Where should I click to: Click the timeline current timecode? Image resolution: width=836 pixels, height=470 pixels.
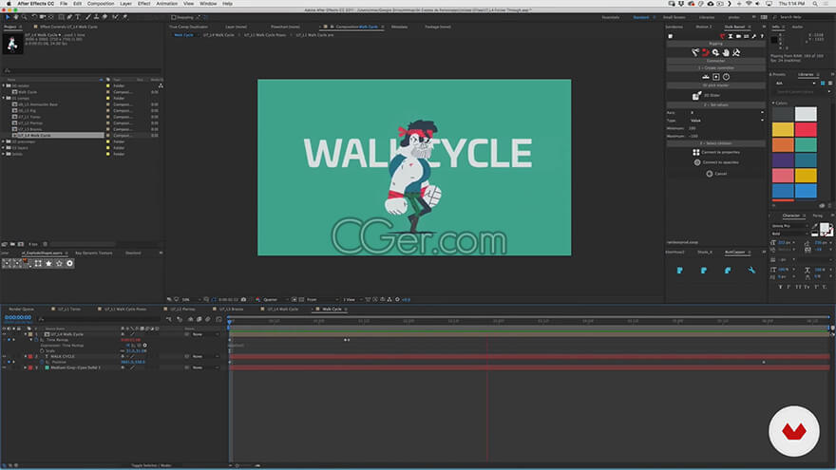tap(18, 317)
